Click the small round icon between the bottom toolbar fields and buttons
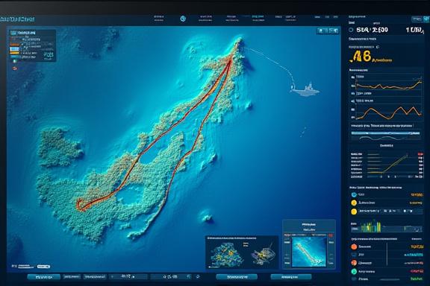Screen dimensions: 430x286 (x=198, y=277)
